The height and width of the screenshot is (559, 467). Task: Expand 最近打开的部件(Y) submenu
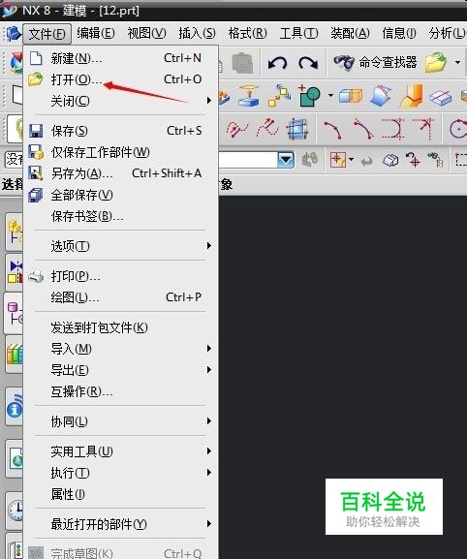120,524
